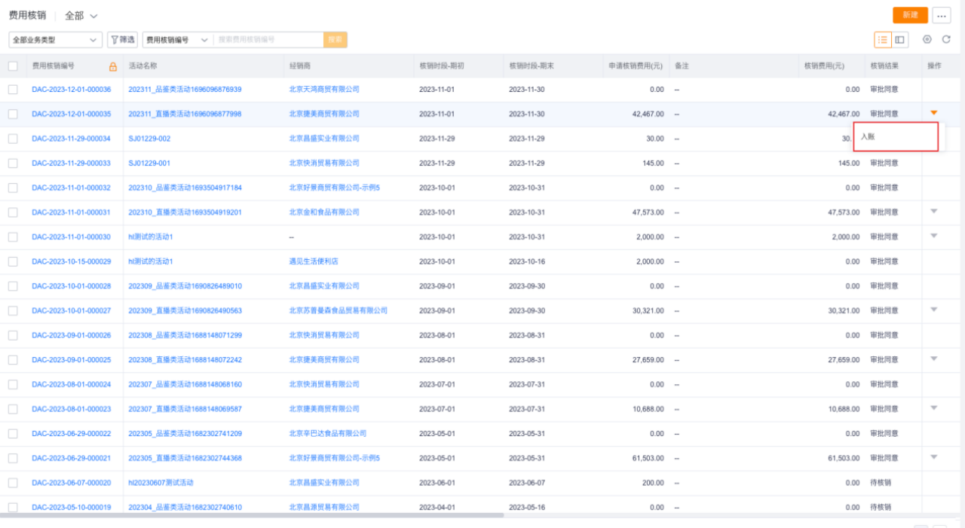Image resolution: width=965 pixels, height=528 pixels.
Task: Open dealer 北京苏普曼森食品贸易有限公司
Action: pos(339,310)
